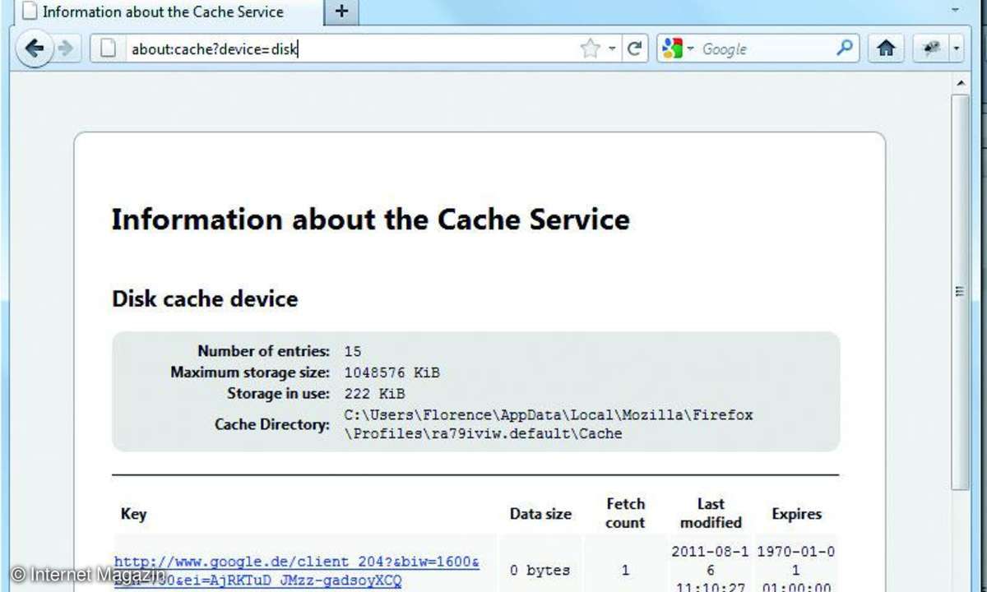Click the toolbar add-on icon beside home

pyautogui.click(x=931, y=49)
